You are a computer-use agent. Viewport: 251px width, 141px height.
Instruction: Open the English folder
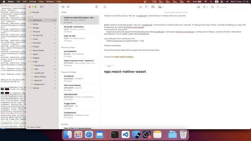pyautogui.click(x=42, y=58)
